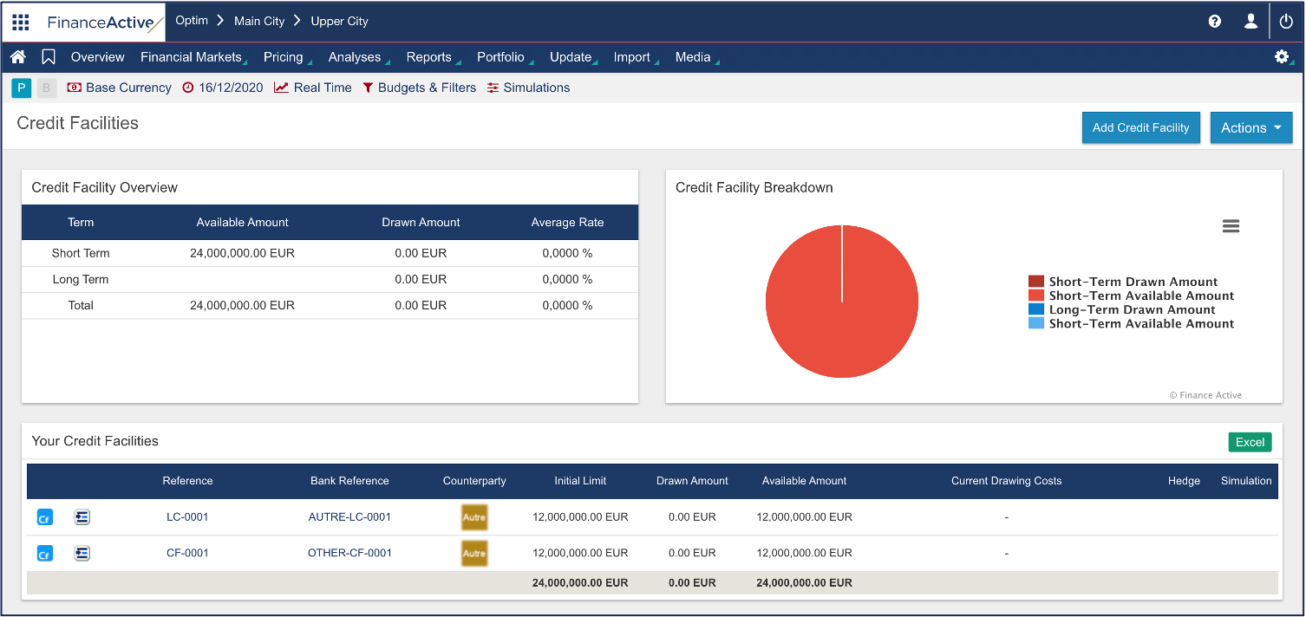
Task: Open the apps grid launcher icon
Action: coord(21,22)
